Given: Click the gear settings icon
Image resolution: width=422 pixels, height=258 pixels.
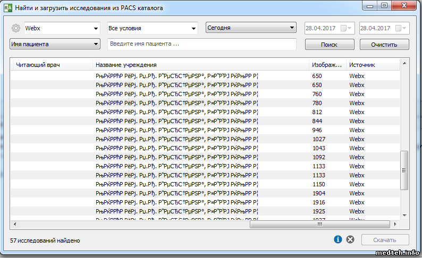Looking at the screenshot, I should coord(15,29).
